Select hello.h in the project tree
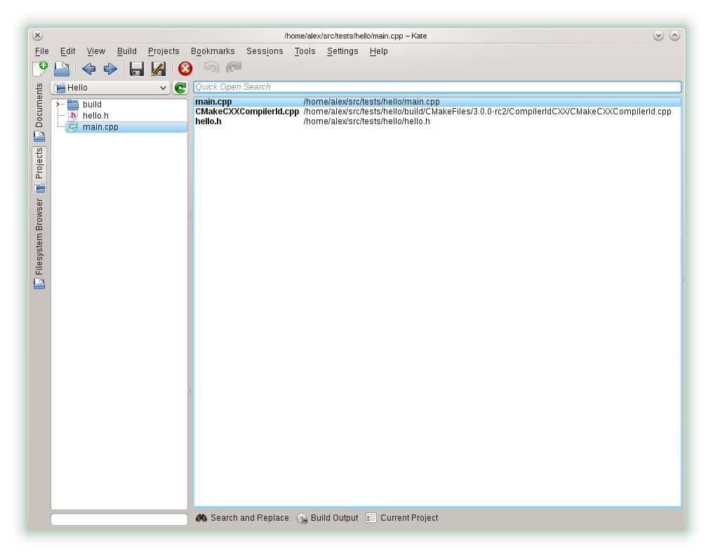The width and height of the screenshot is (713, 558). point(95,116)
